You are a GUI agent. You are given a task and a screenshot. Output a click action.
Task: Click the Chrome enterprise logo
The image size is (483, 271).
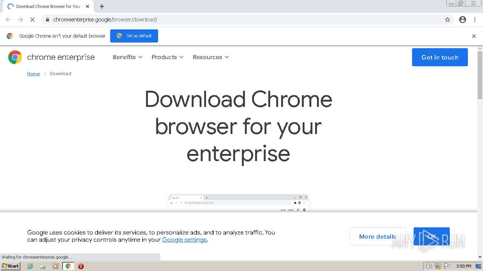(51, 57)
